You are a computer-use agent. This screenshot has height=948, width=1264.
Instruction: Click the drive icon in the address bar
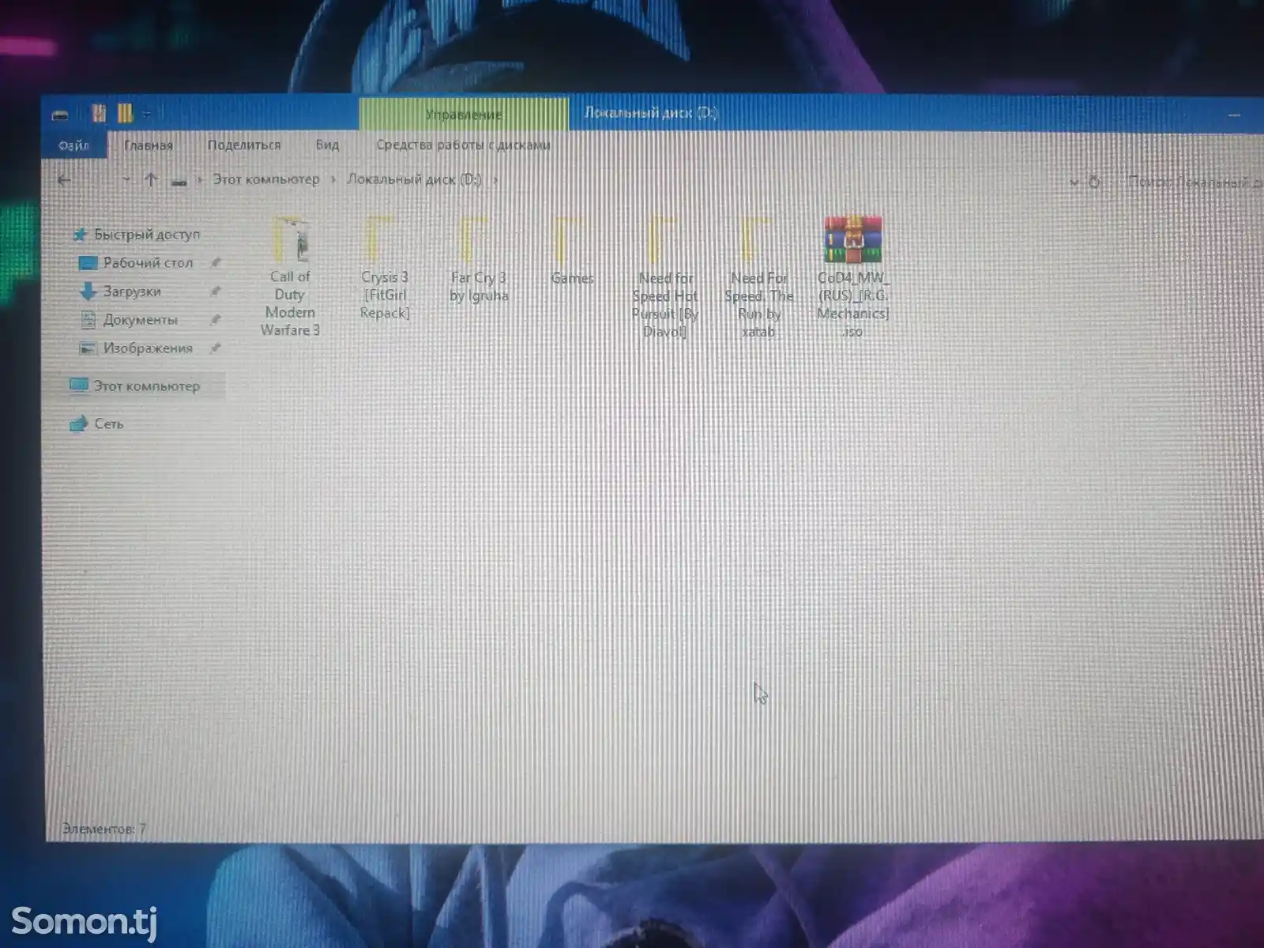tap(179, 182)
